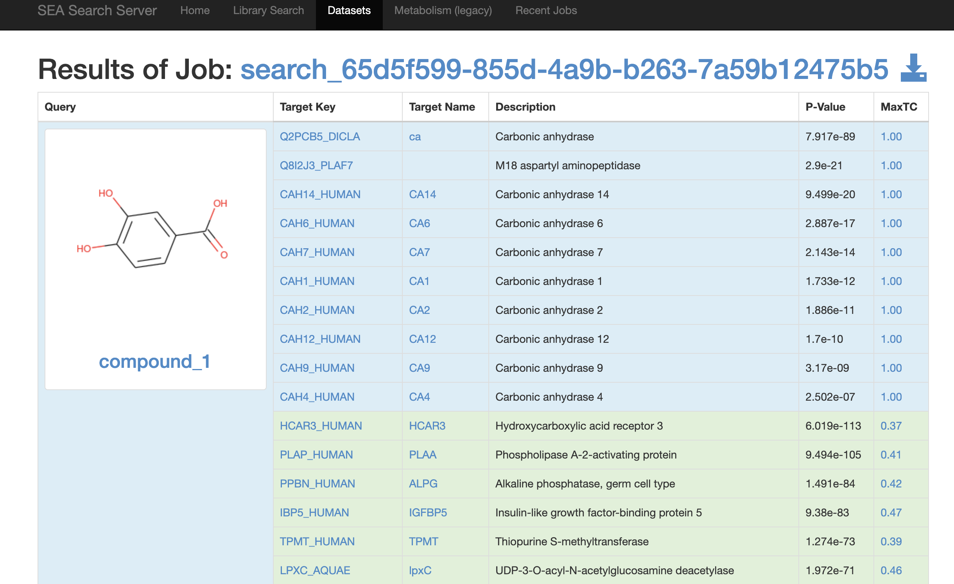This screenshot has width=954, height=584.
Task: Click the lpxC target name link
Action: coord(420,571)
